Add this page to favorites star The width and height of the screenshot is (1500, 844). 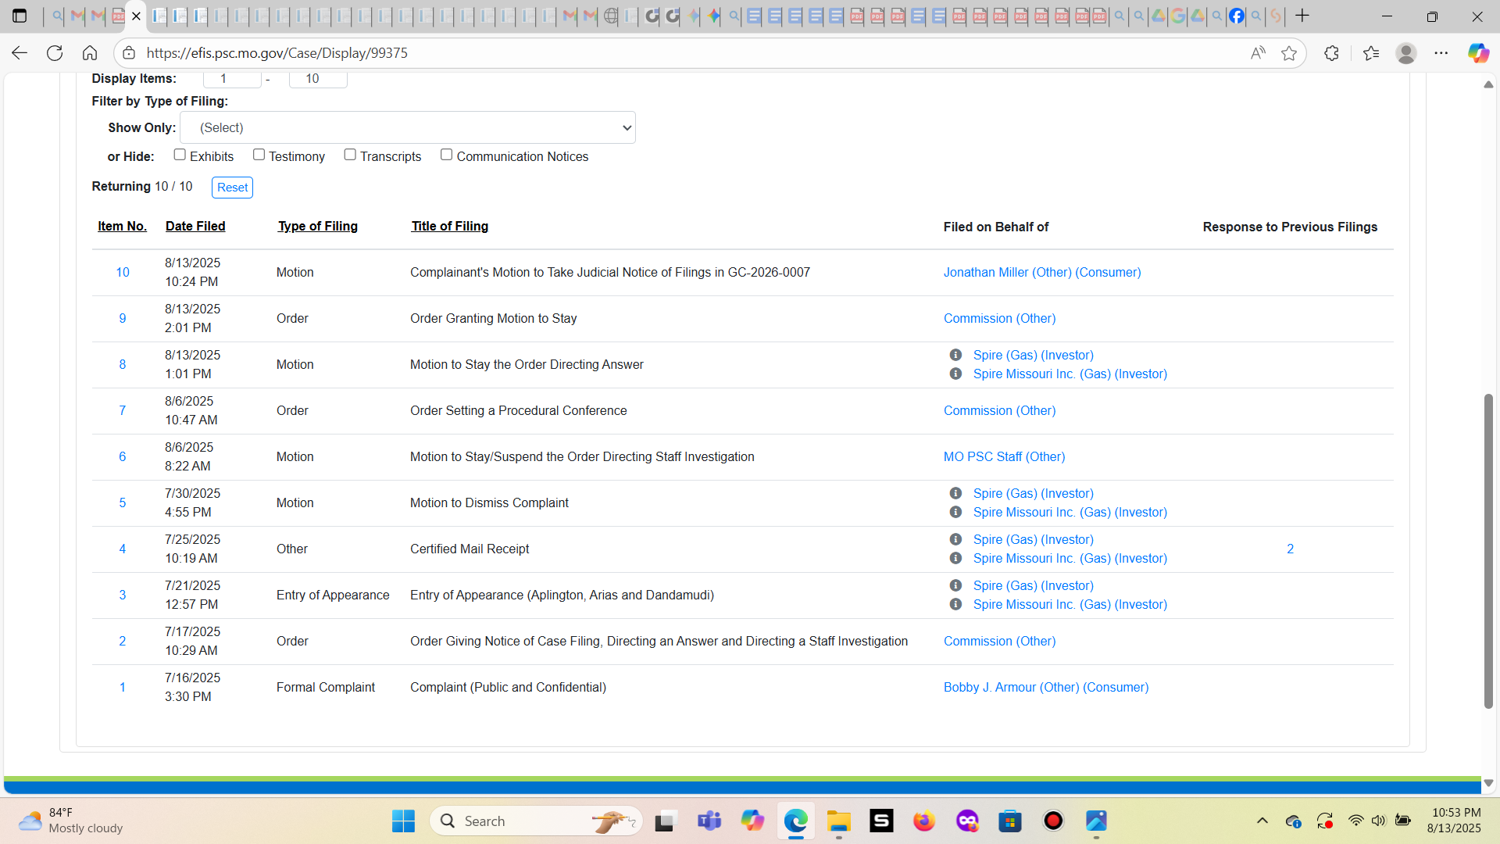pos(1289,53)
